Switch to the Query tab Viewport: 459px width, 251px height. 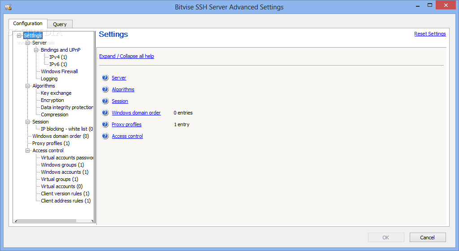coord(60,24)
